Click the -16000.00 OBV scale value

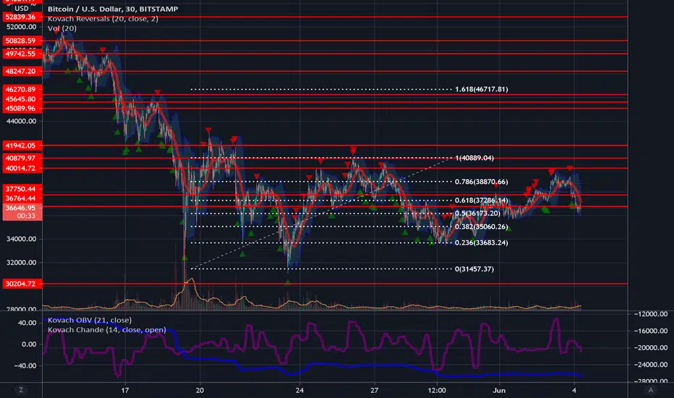click(651, 331)
